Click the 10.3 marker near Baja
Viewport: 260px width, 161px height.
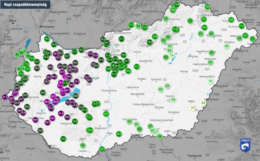point(119,134)
